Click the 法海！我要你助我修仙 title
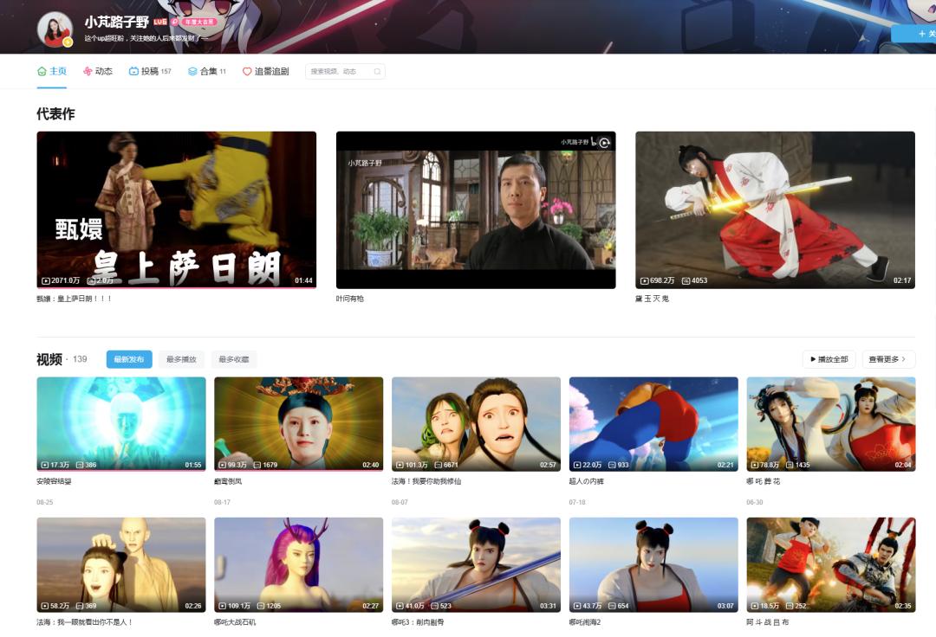Viewport: 936px width, 637px height. coord(426,481)
